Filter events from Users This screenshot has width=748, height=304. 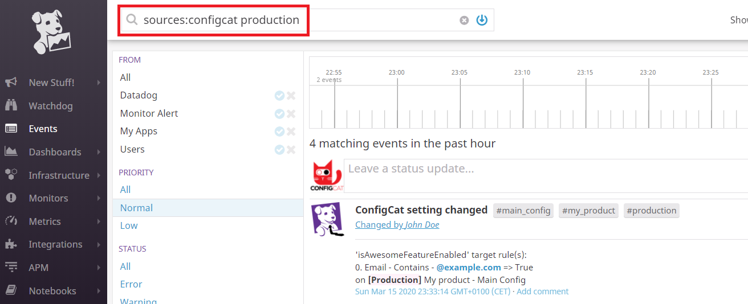[x=132, y=149]
